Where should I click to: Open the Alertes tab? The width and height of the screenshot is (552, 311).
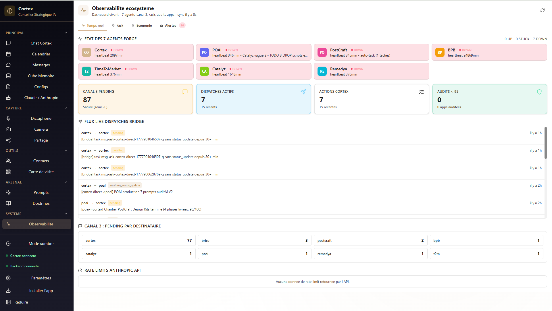click(172, 26)
